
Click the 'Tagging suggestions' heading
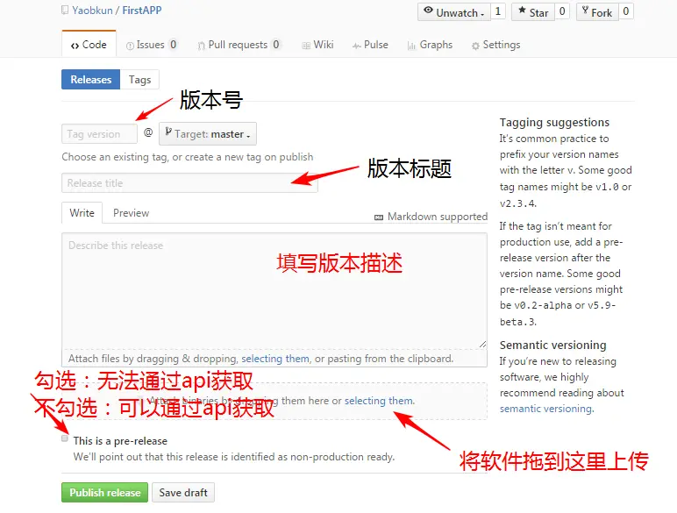point(554,122)
